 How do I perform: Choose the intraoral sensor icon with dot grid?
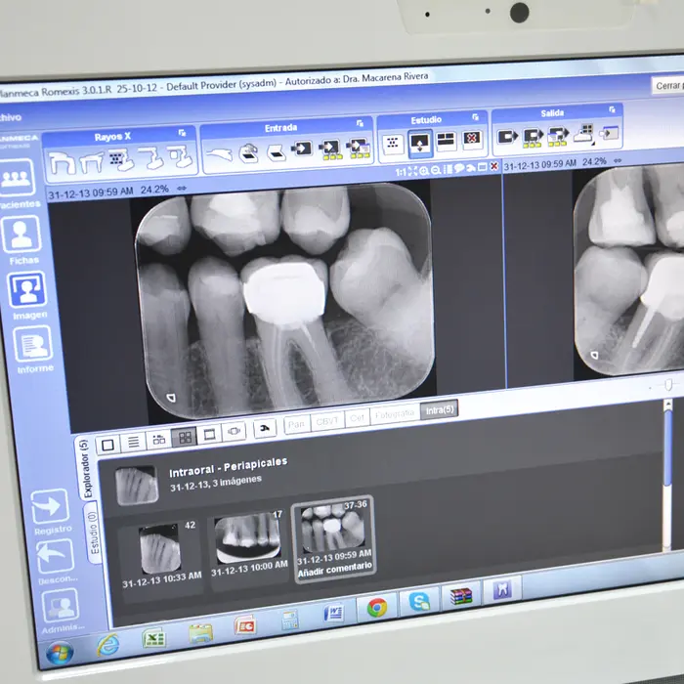coord(121,159)
